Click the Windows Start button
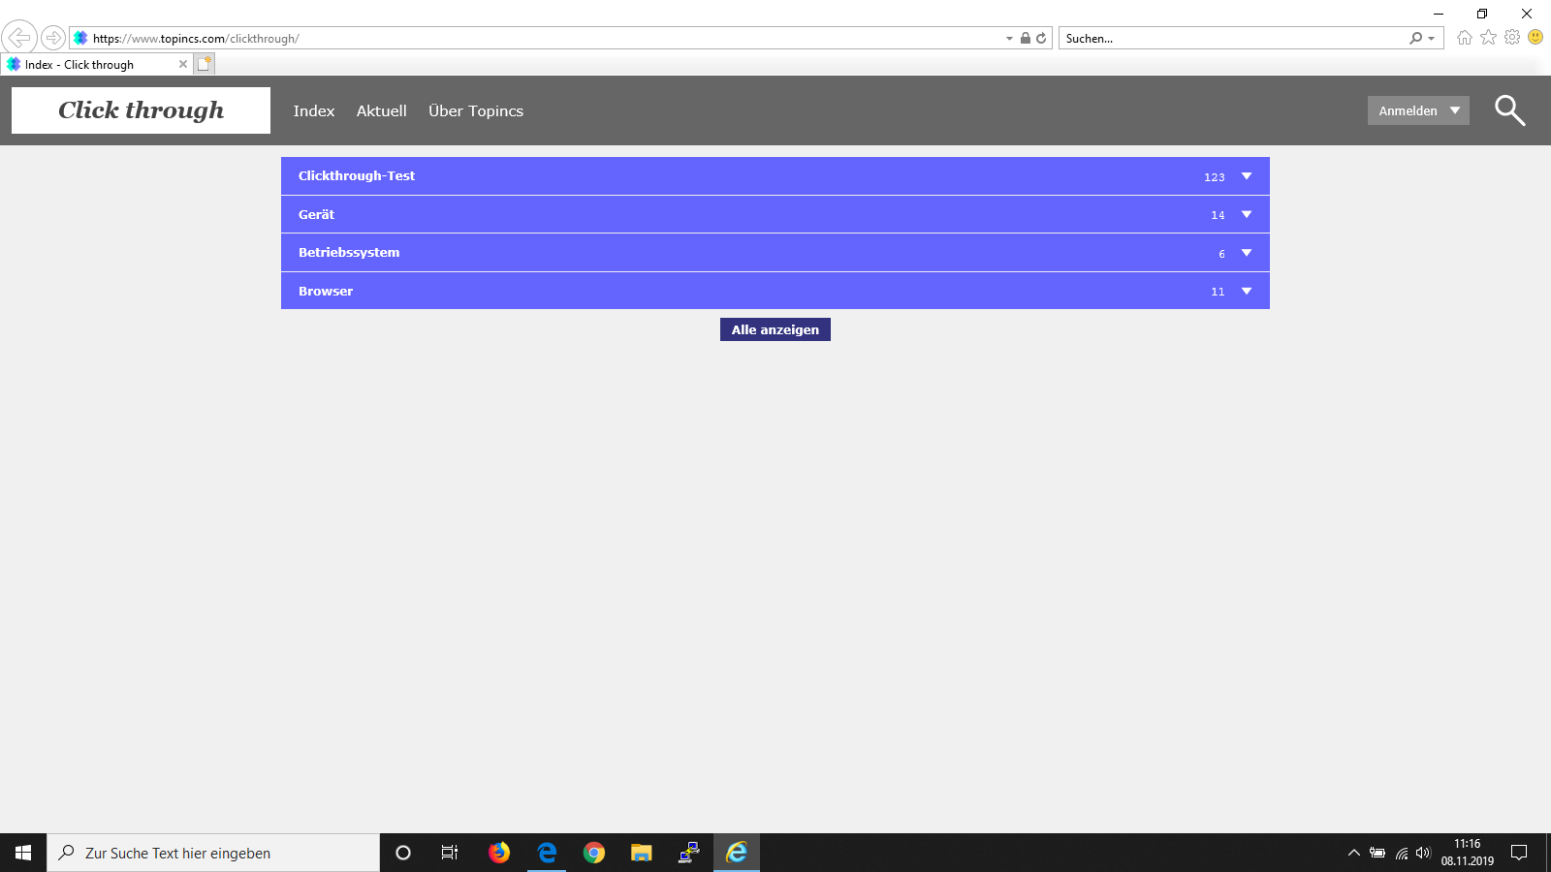Viewport: 1551px width, 872px height. 23,853
